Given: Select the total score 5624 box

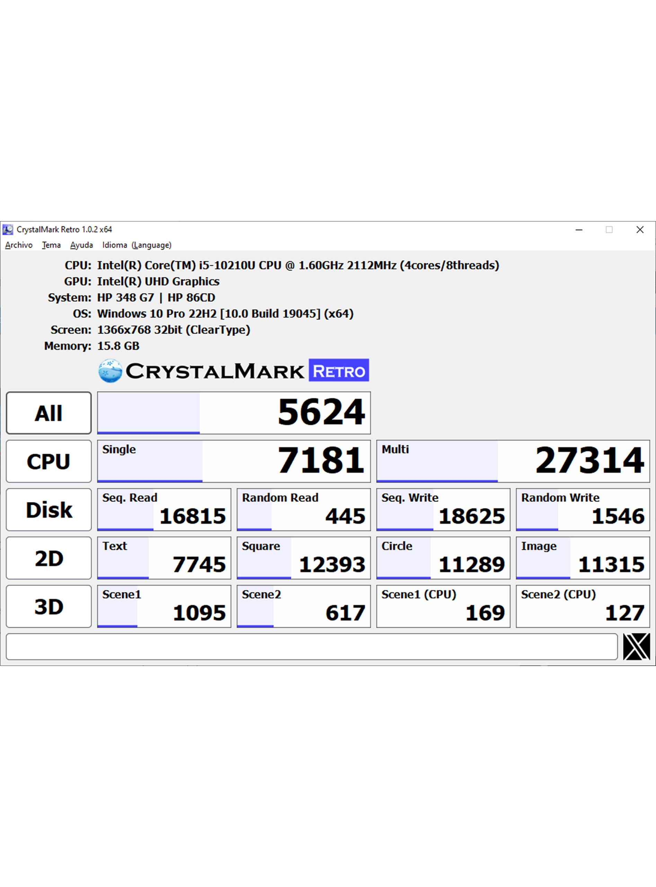Looking at the screenshot, I should [x=234, y=413].
